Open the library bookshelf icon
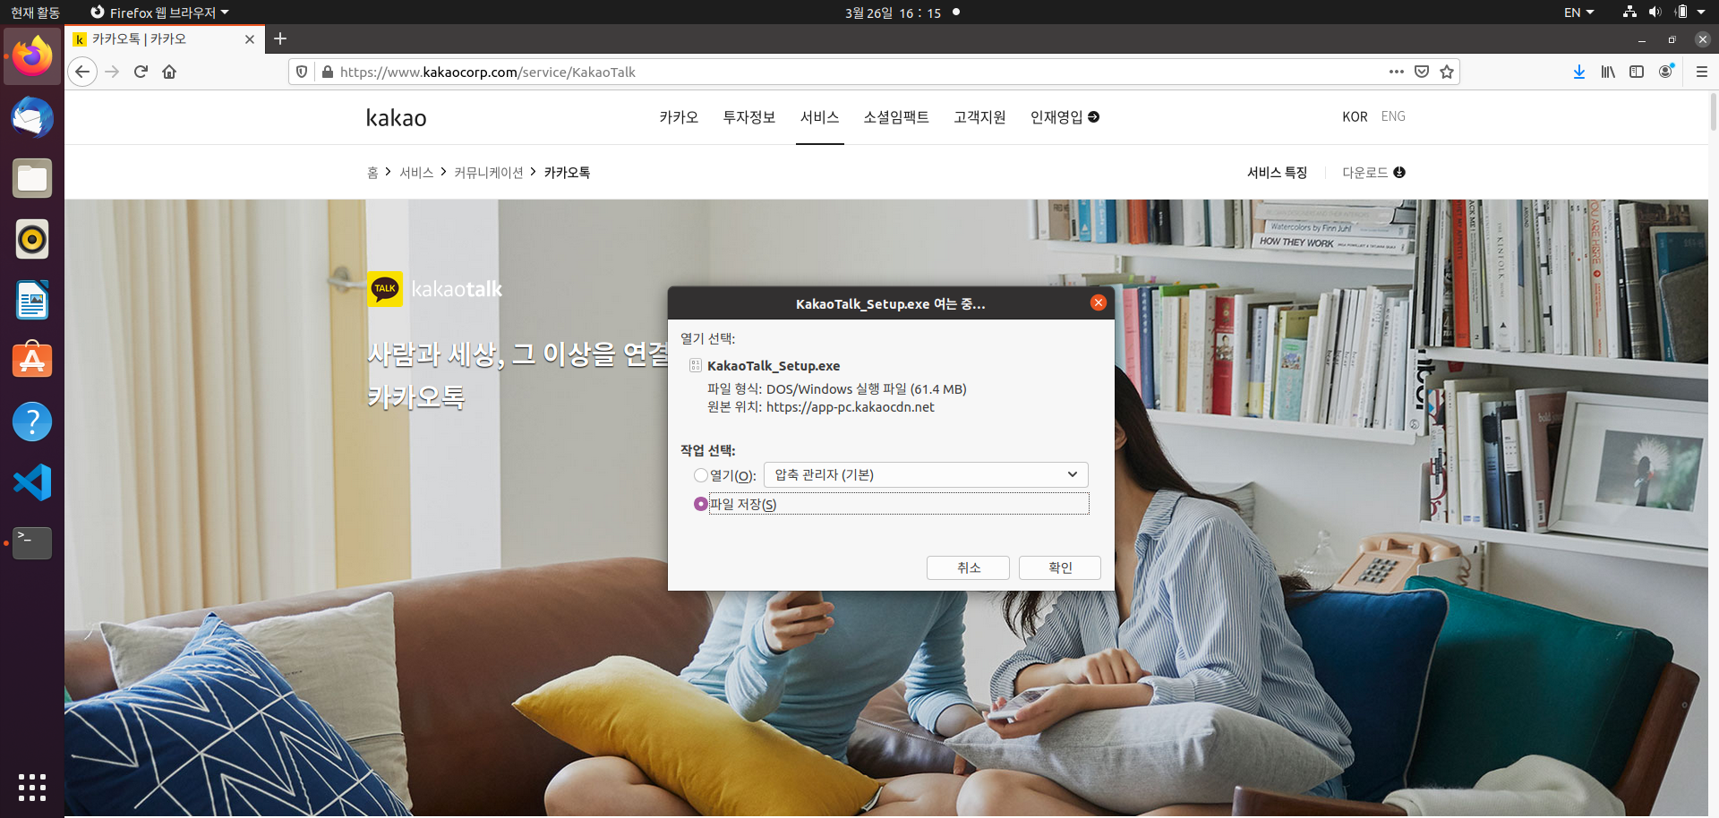The width and height of the screenshot is (1719, 818). [x=1608, y=72]
